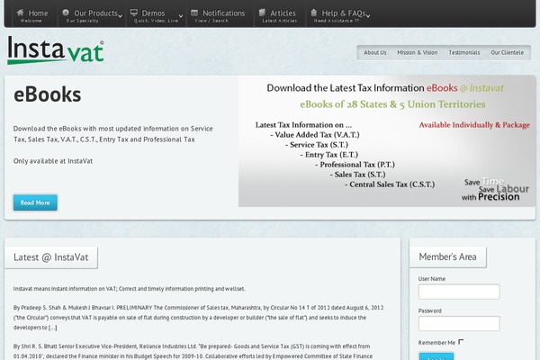Click 'Instavat means instant information on VAT' text

tap(129, 289)
